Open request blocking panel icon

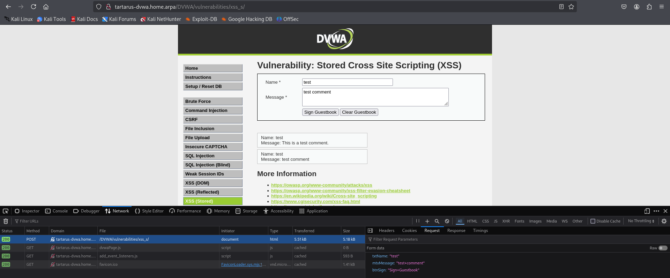(447, 221)
